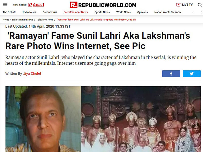Viewport: 203px width, 152px height.
Task: Click the Republicworld.com logo
Action: [103, 5]
